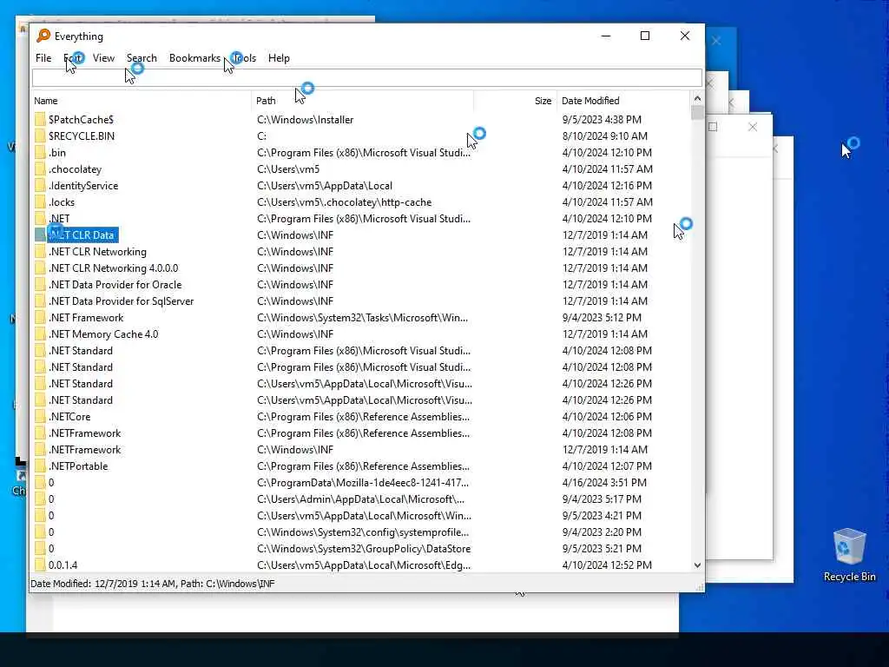Select the 0.0.1.4 folder name
The image size is (889, 667).
[x=63, y=565]
